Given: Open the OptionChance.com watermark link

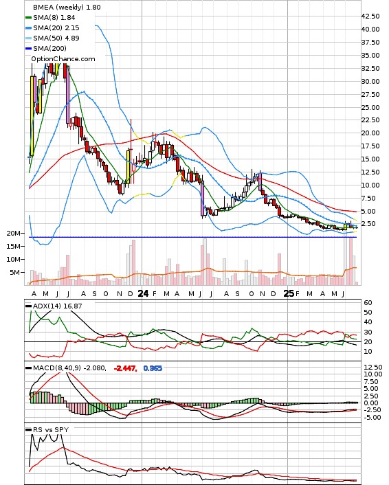Looking at the screenshot, I should coord(63,59).
